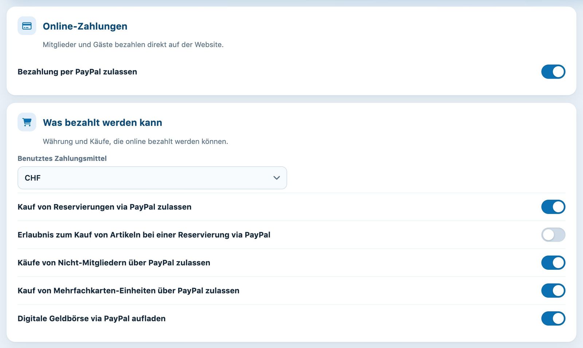
Task: Turn off Kauf von Reservierungen via PayPal switch
Action: click(x=553, y=207)
